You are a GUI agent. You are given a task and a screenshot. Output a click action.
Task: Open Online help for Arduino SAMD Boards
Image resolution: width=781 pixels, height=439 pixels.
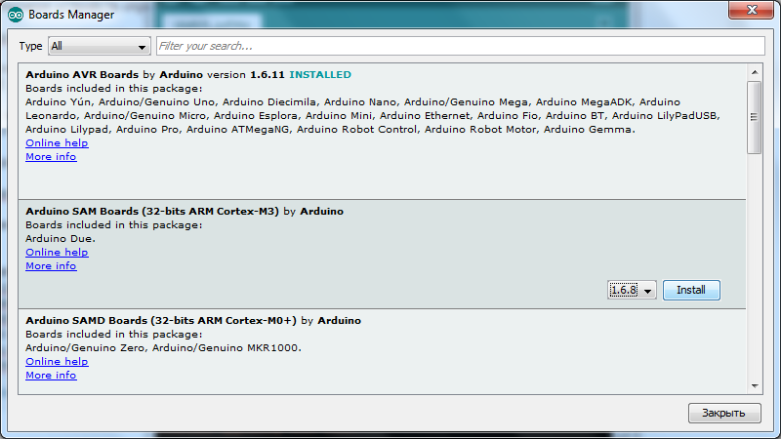tap(57, 361)
